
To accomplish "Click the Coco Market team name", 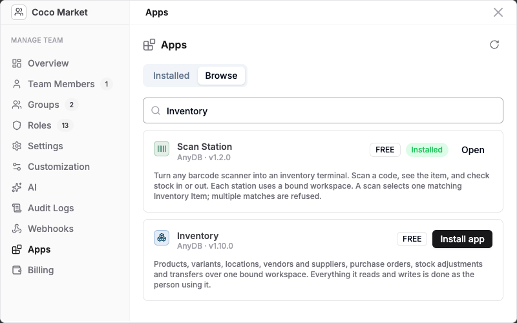I will click(x=59, y=12).
